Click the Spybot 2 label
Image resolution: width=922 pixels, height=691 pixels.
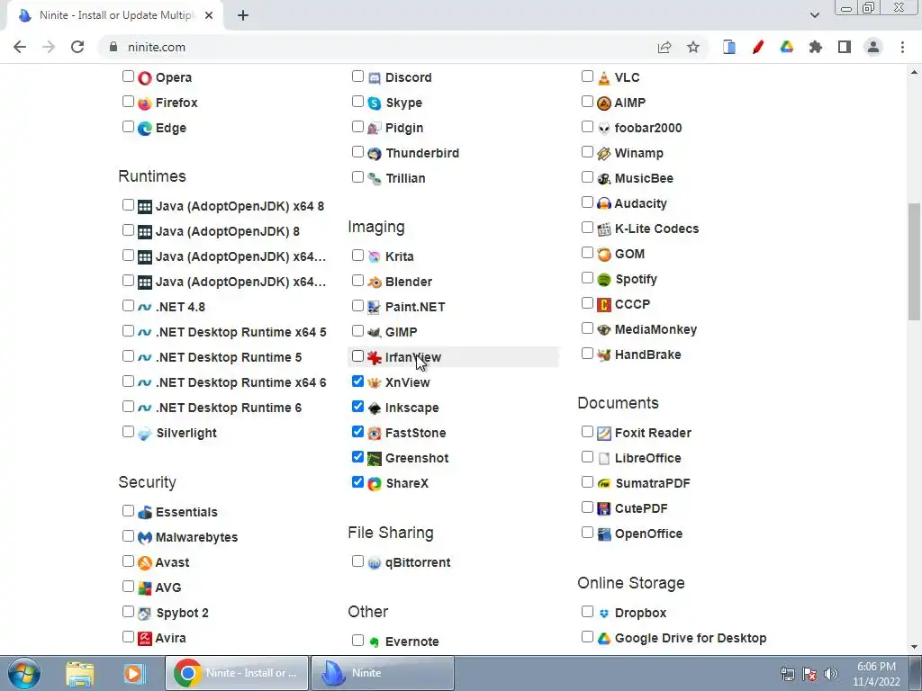[182, 613]
